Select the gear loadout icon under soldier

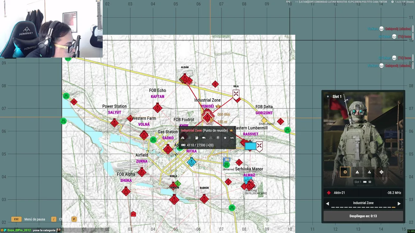click(x=345, y=172)
